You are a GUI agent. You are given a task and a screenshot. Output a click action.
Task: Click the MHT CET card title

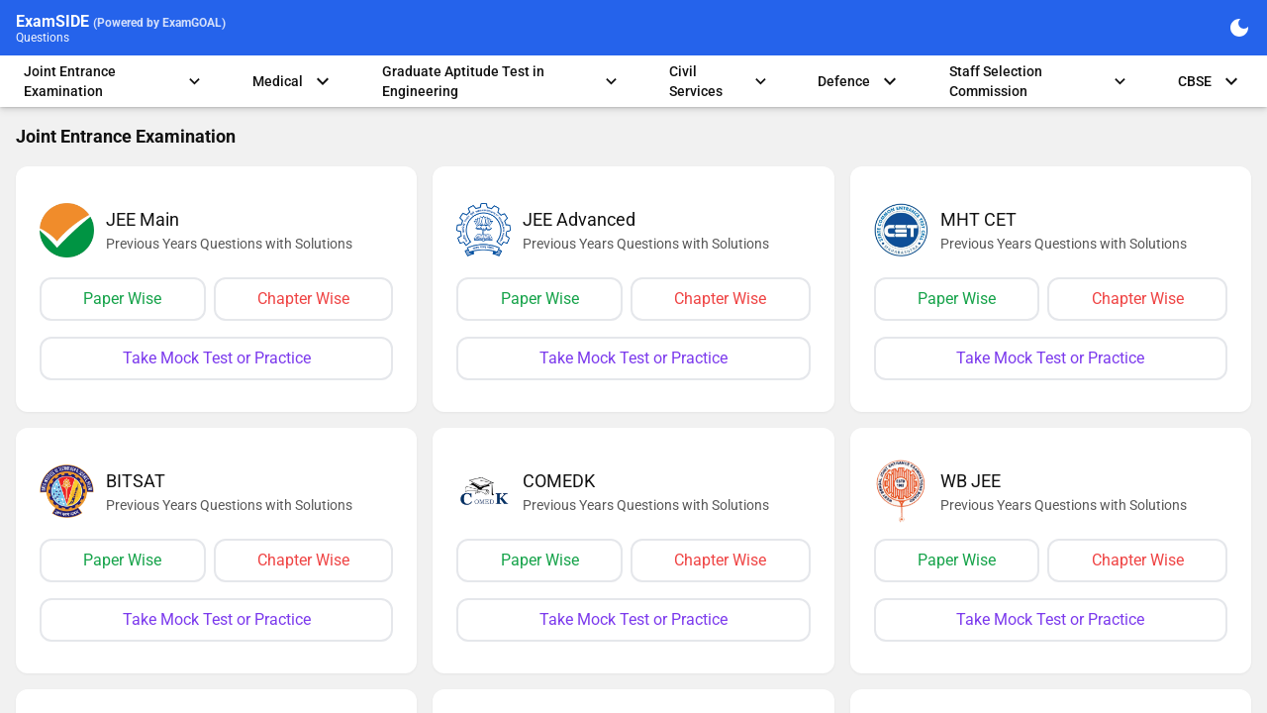coord(978,220)
